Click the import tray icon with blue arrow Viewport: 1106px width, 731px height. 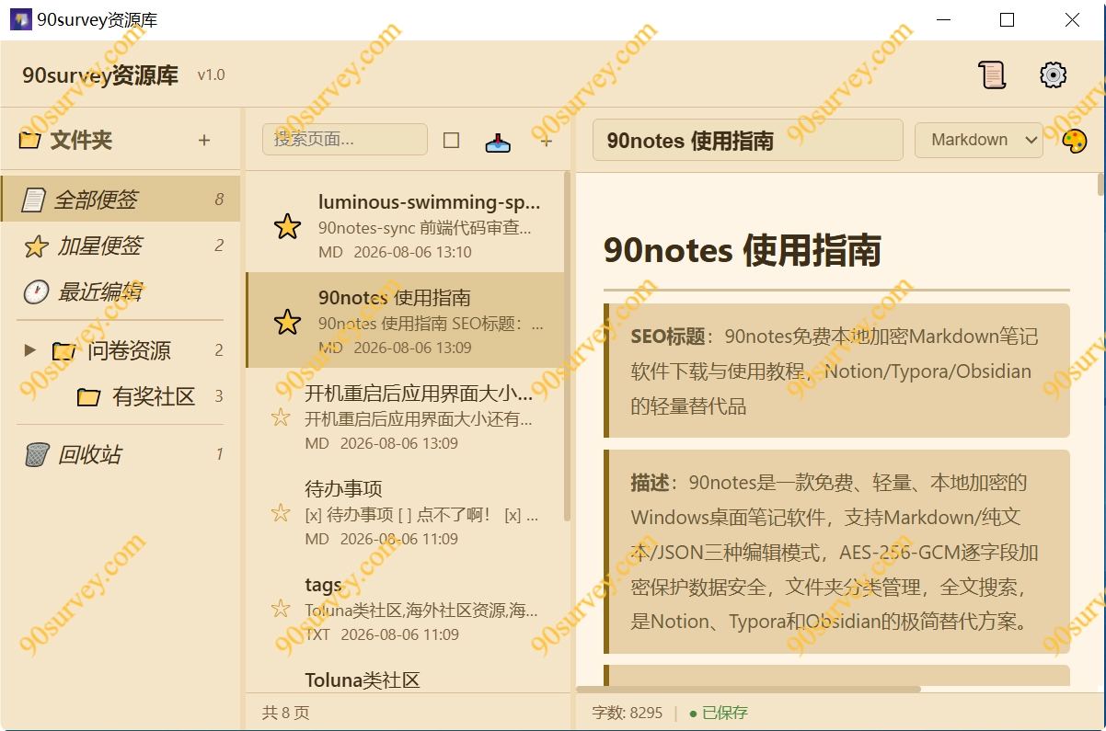click(x=498, y=141)
